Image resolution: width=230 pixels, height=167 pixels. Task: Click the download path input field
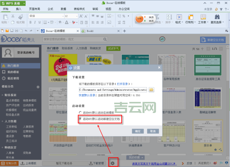113,90
